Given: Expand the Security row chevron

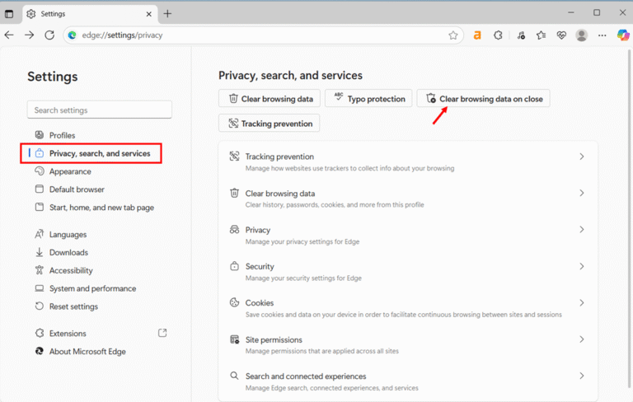Looking at the screenshot, I should click(582, 266).
